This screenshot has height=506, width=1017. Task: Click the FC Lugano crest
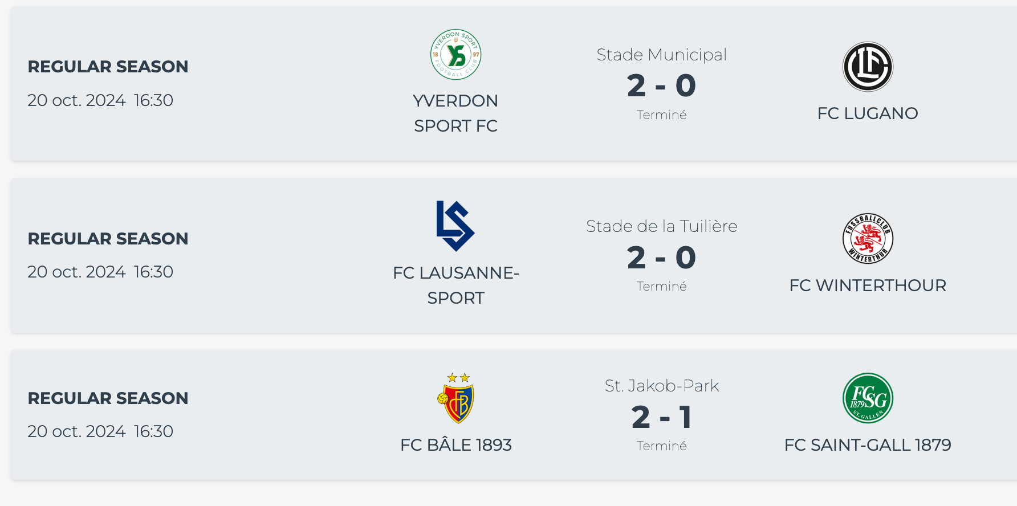(x=868, y=67)
